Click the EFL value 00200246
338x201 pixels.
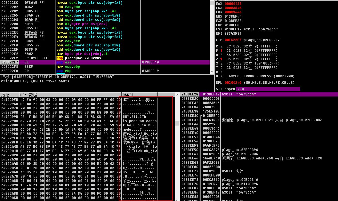(x=233, y=83)
